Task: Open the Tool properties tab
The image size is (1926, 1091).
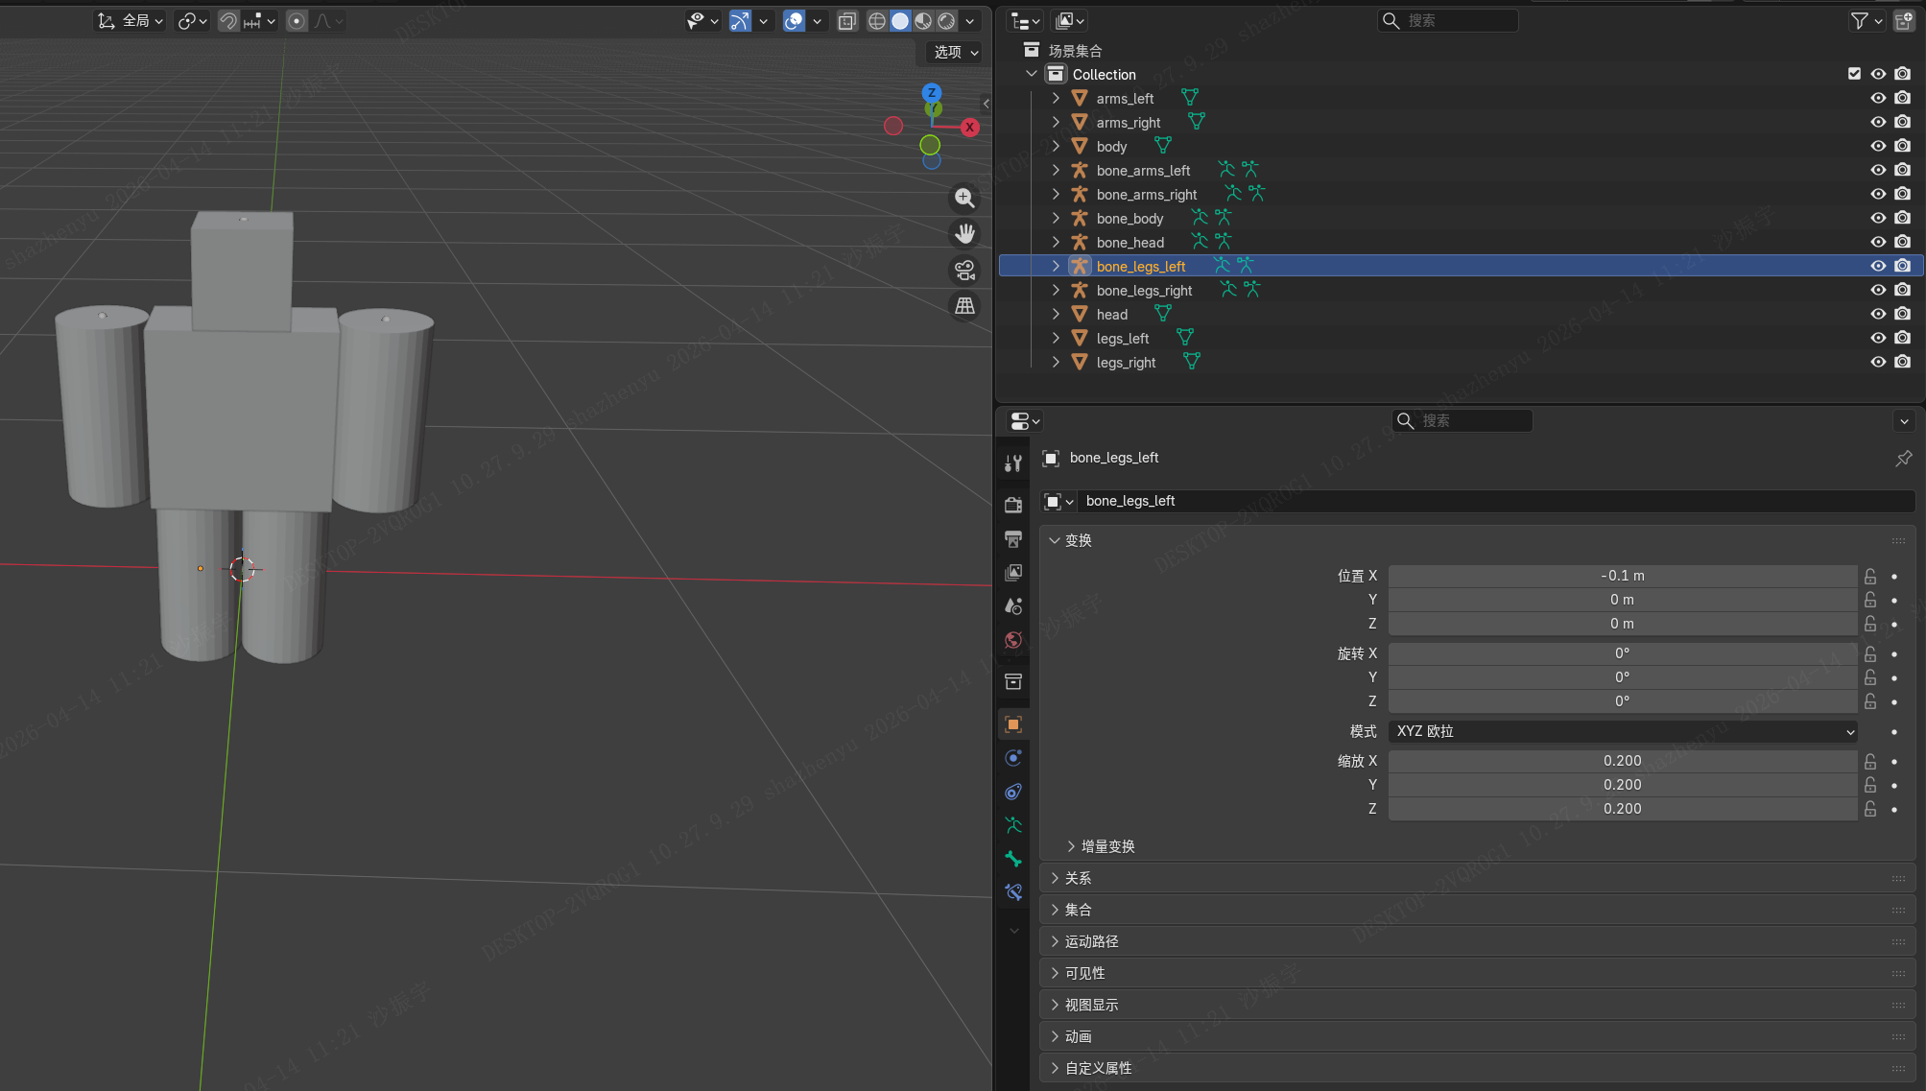Action: click(1012, 464)
